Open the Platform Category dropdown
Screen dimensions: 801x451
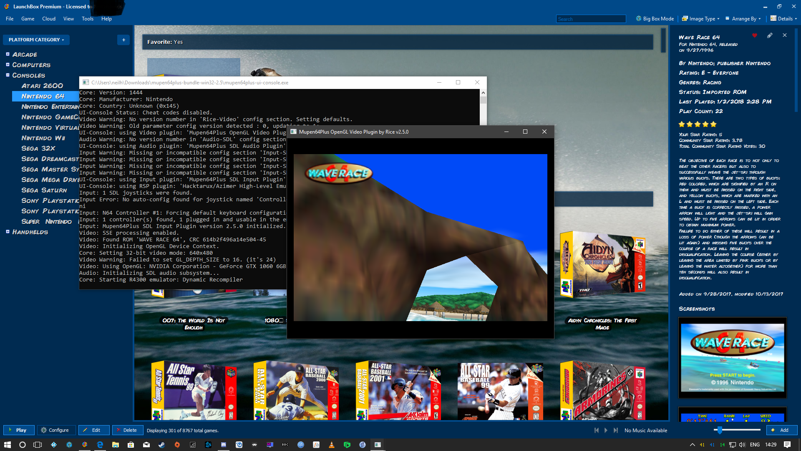click(x=36, y=40)
